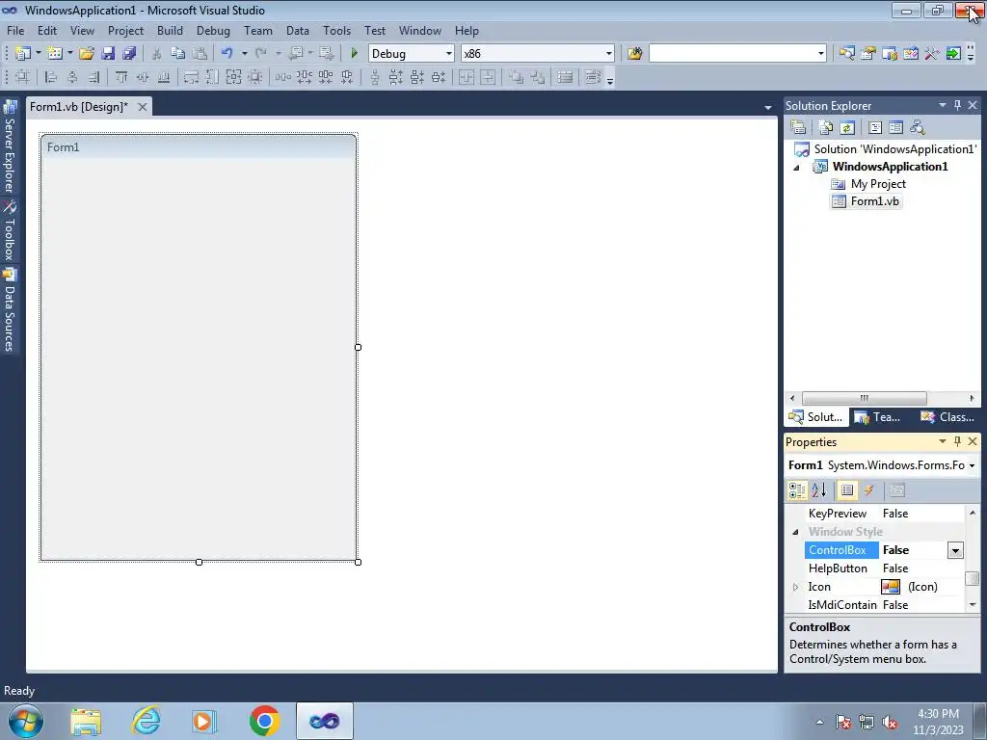Click the Icon property image swatch
The width and height of the screenshot is (987, 740).
[x=890, y=587]
